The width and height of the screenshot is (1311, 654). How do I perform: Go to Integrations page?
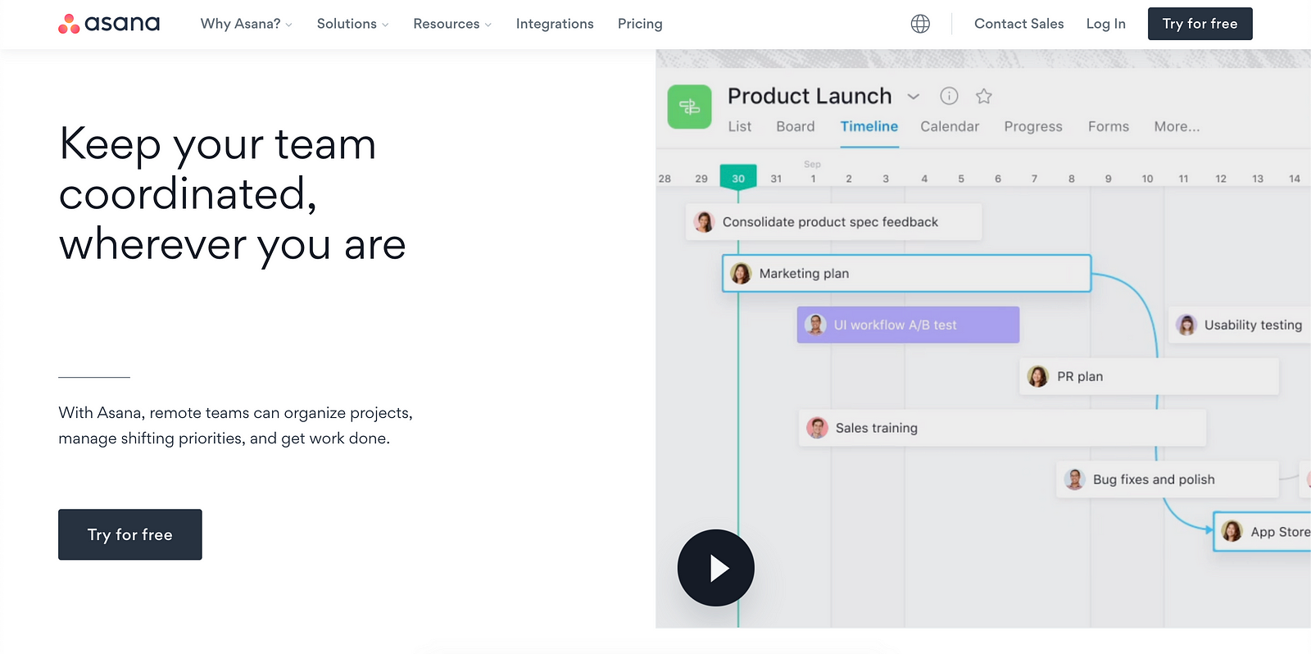click(x=555, y=24)
